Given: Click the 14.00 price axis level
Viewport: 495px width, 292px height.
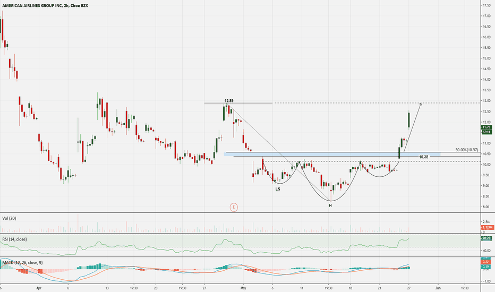Looking at the screenshot, I should pos(486,80).
